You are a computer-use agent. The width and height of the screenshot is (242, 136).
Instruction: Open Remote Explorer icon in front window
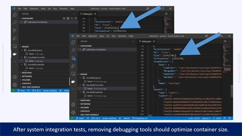(73, 74)
